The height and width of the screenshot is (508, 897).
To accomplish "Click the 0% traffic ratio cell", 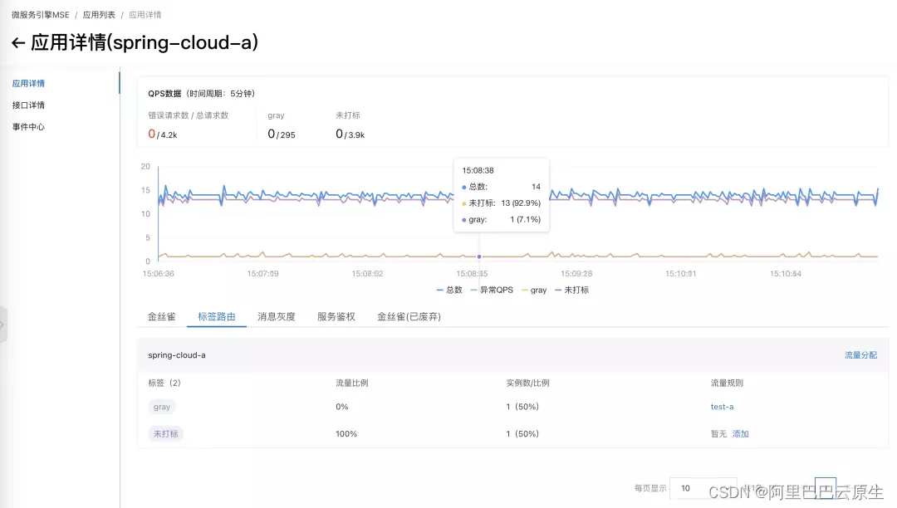I will [x=341, y=407].
